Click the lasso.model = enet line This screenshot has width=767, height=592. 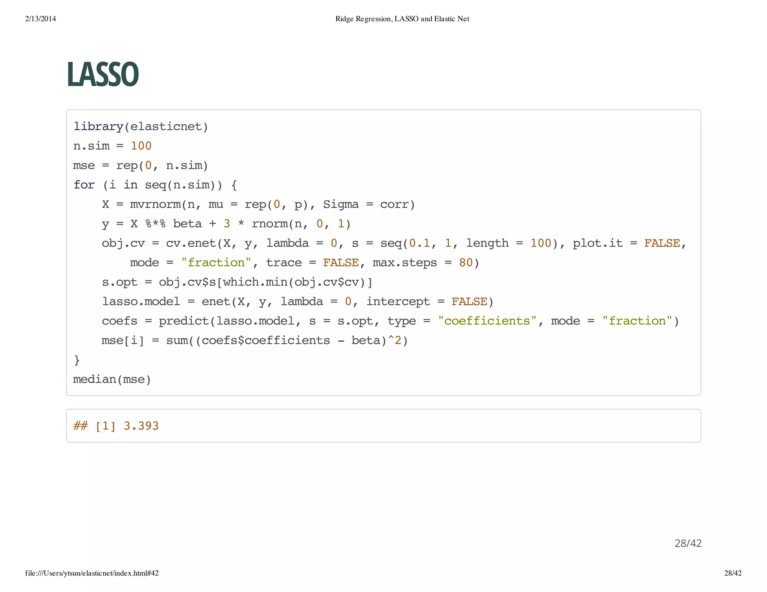(298, 302)
